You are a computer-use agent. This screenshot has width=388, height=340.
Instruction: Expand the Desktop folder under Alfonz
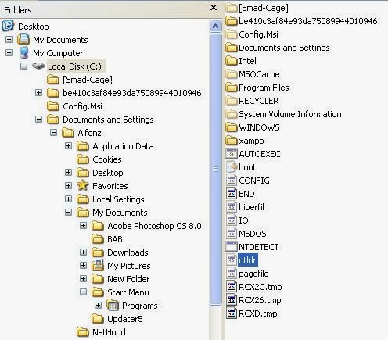(68, 173)
